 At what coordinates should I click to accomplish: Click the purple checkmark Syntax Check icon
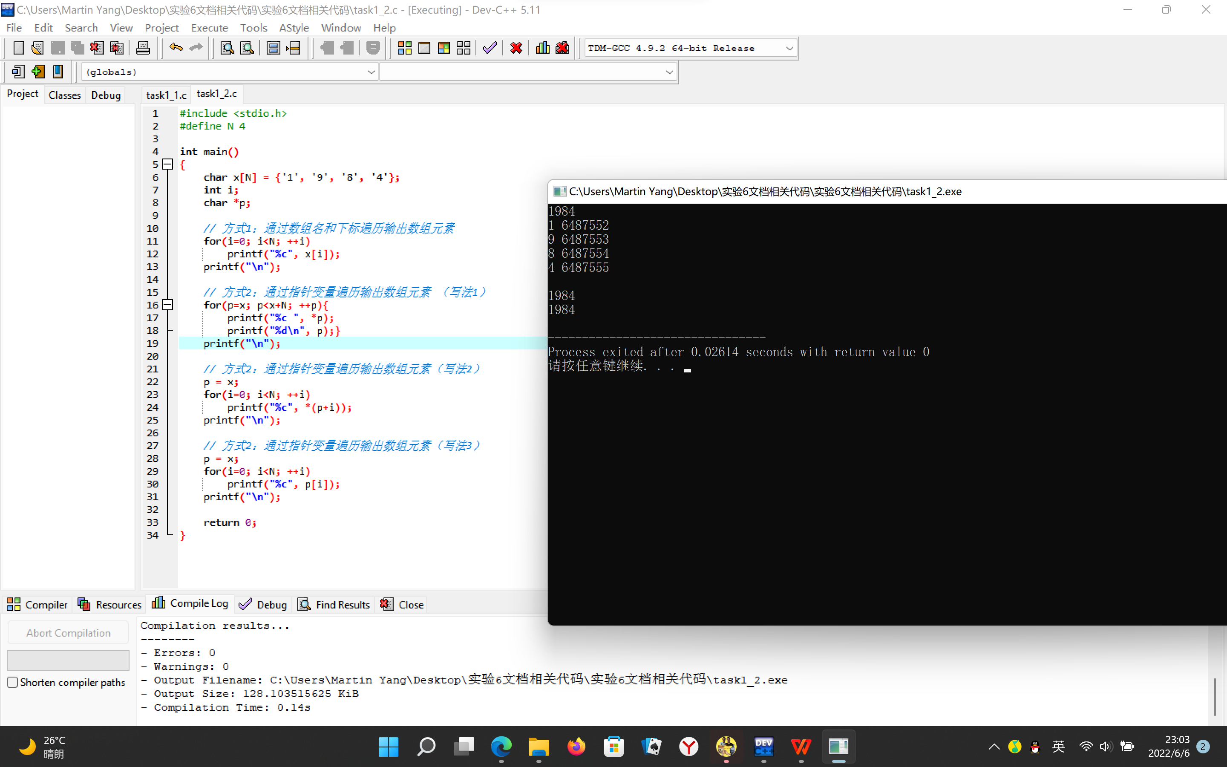(490, 48)
